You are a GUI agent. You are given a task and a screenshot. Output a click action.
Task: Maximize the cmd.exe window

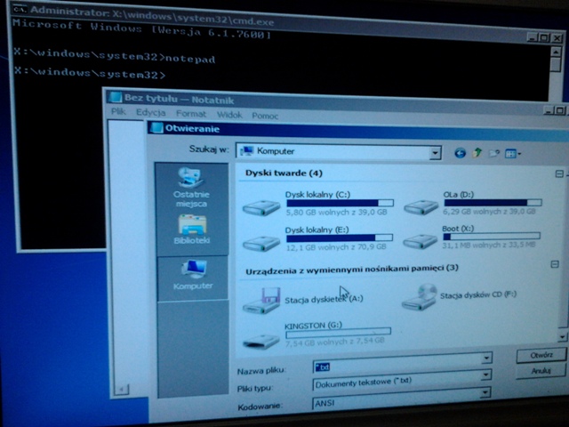click(543, 37)
